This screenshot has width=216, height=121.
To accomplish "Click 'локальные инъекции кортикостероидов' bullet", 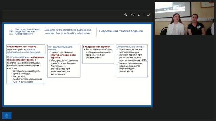I will coord(131,51).
